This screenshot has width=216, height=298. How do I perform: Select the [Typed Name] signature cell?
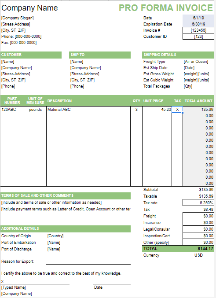[14, 287]
